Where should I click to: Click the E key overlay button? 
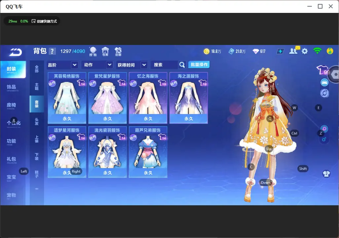click(x=319, y=108)
